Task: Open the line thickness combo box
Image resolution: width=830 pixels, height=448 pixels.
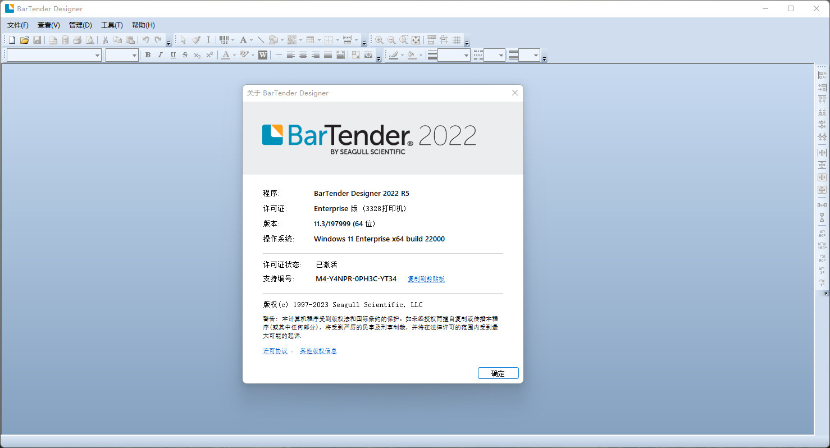Action: pyautogui.click(x=454, y=55)
